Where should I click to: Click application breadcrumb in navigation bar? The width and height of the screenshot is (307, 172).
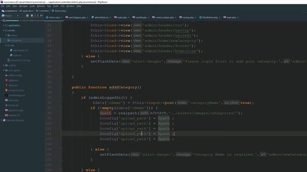26,11
